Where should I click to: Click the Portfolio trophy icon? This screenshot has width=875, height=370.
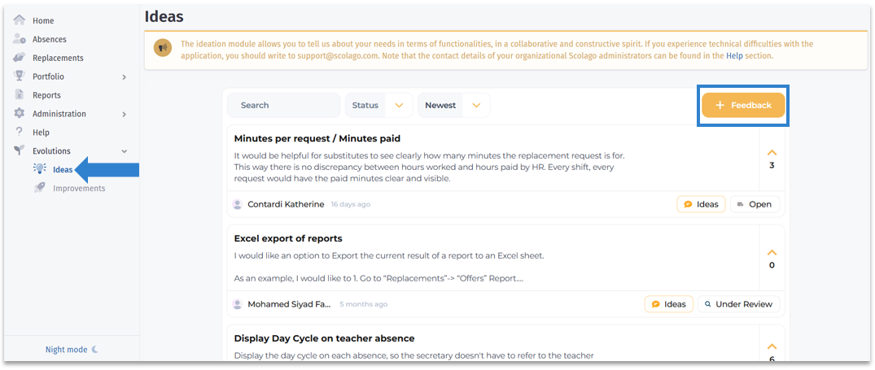point(19,76)
